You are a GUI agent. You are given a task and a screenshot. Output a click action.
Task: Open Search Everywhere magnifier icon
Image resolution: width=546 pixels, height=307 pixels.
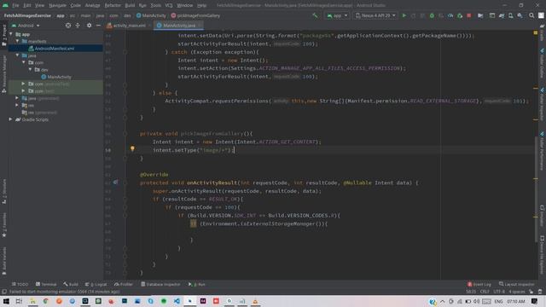[x=531, y=15]
